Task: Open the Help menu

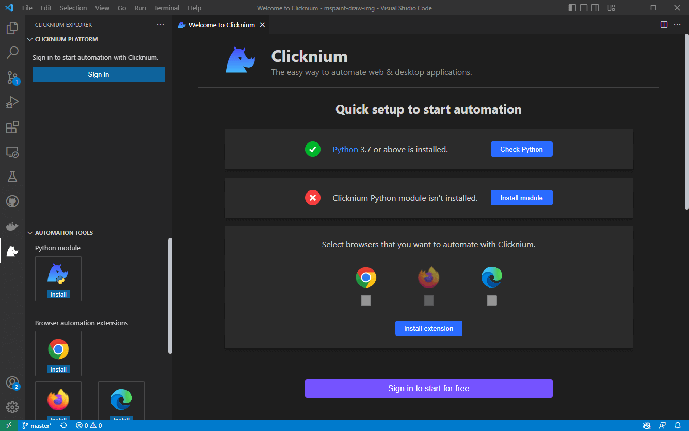Action: tap(194, 8)
